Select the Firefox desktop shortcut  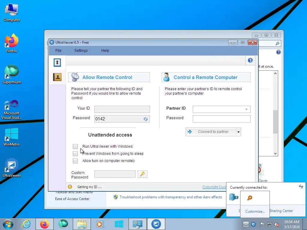pyautogui.click(x=12, y=43)
